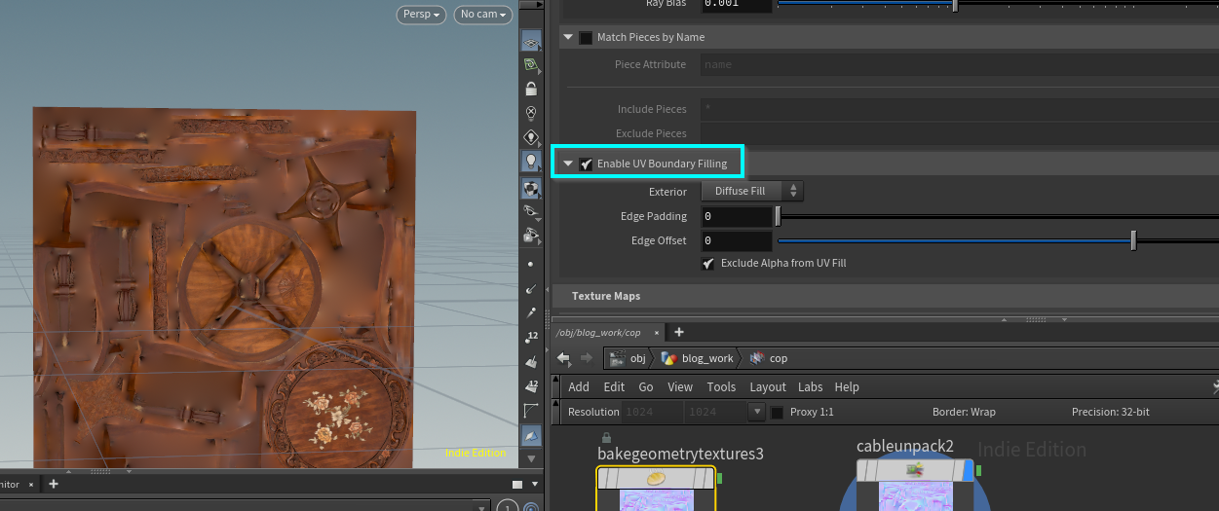Click the Precision: 32-bit label
This screenshot has height=511, width=1219.
(x=1111, y=412)
